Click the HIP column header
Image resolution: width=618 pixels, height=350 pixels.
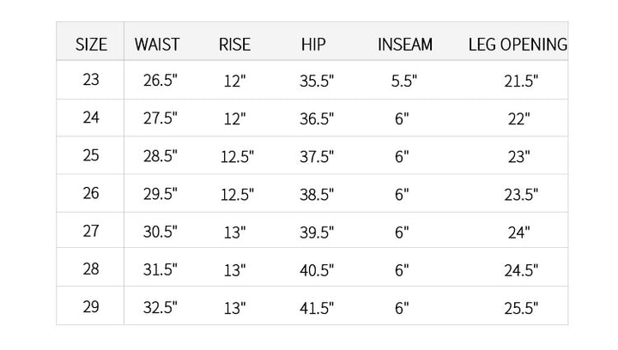pyautogui.click(x=314, y=44)
